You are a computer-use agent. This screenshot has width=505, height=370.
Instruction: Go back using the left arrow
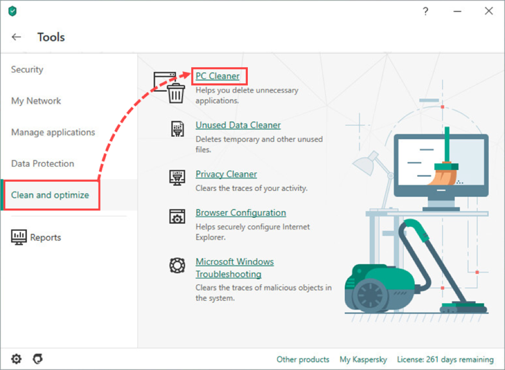click(17, 37)
